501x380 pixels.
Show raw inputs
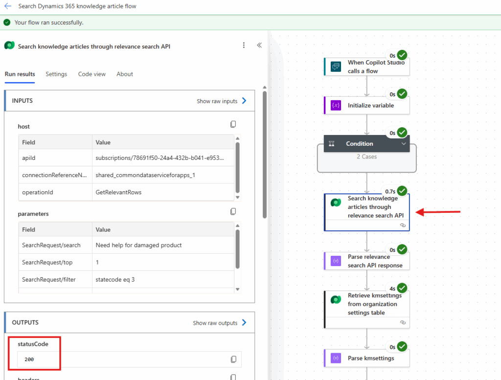point(222,101)
